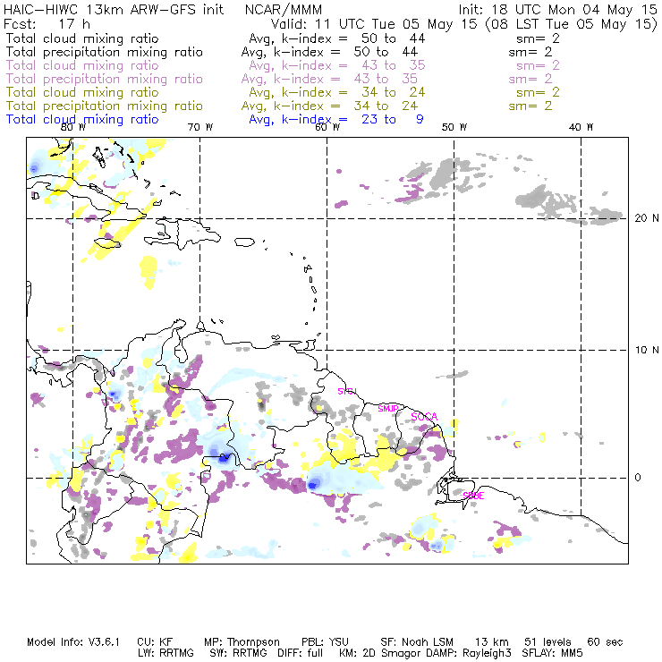Screen dimensions: 662x662
Task: Select the "SYCJ" station marker near Guyana
Action: tap(347, 391)
